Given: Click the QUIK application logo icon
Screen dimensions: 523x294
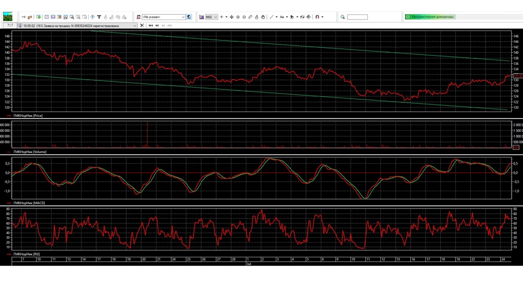Looking at the screenshot, I should (x=8, y=17).
